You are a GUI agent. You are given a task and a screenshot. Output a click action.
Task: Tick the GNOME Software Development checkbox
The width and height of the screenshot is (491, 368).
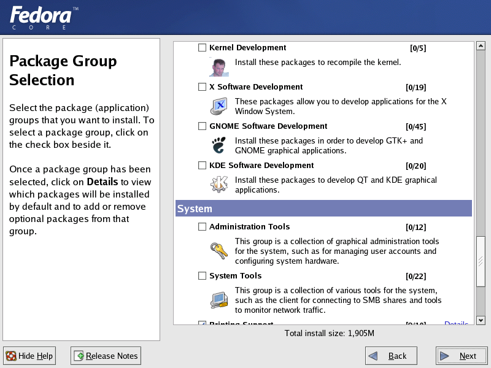tap(203, 126)
